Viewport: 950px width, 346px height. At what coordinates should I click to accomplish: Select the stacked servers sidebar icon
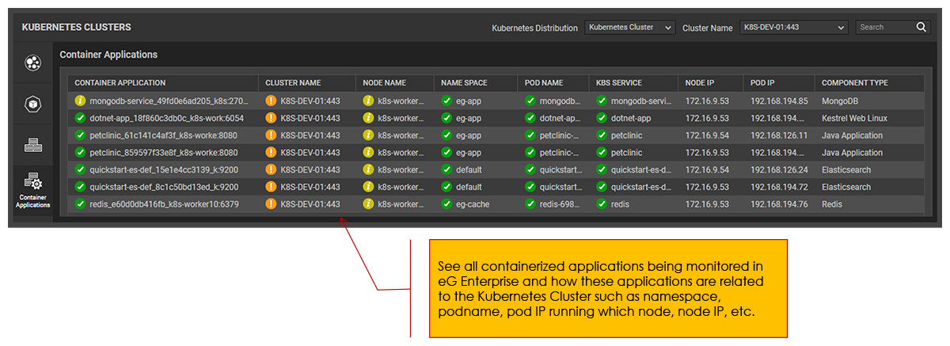pos(33,145)
